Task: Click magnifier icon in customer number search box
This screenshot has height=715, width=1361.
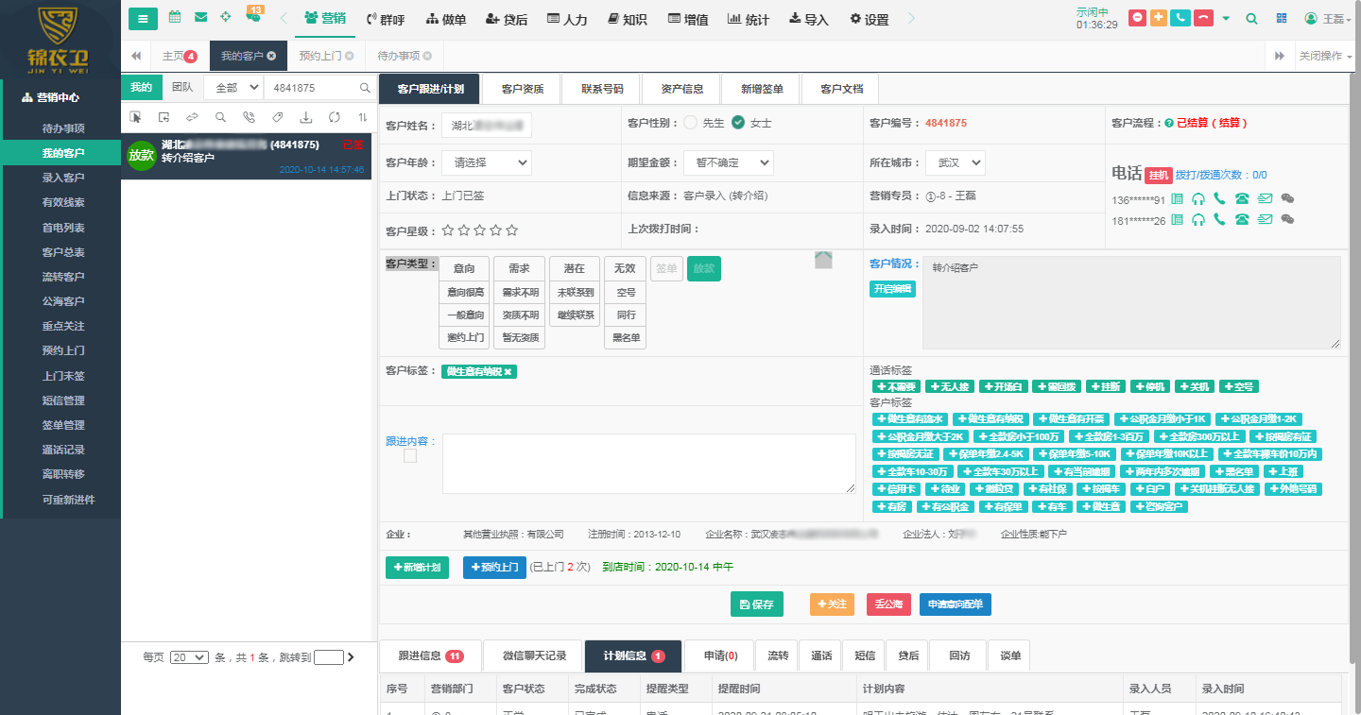Action: coord(365,88)
